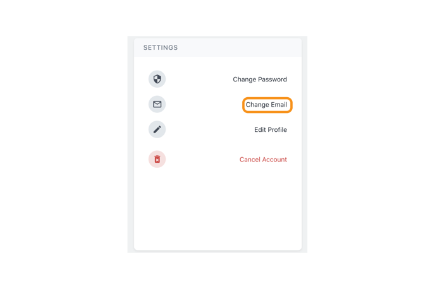Click the highlighted Change Email link
This screenshot has width=435, height=289.
(266, 105)
